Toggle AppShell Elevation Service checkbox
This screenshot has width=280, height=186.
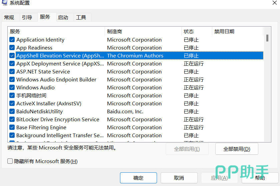coord(12,56)
